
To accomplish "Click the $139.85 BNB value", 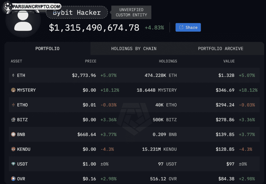I will [x=225, y=134].
